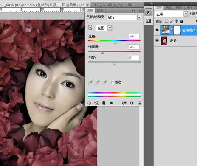Select the hue/saturation adjustment layer thumbnail
197x166 pixels.
pos(166,30)
